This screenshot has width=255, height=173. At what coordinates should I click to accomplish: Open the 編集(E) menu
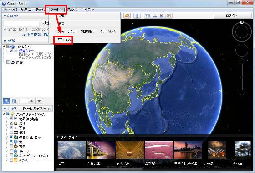point(26,10)
